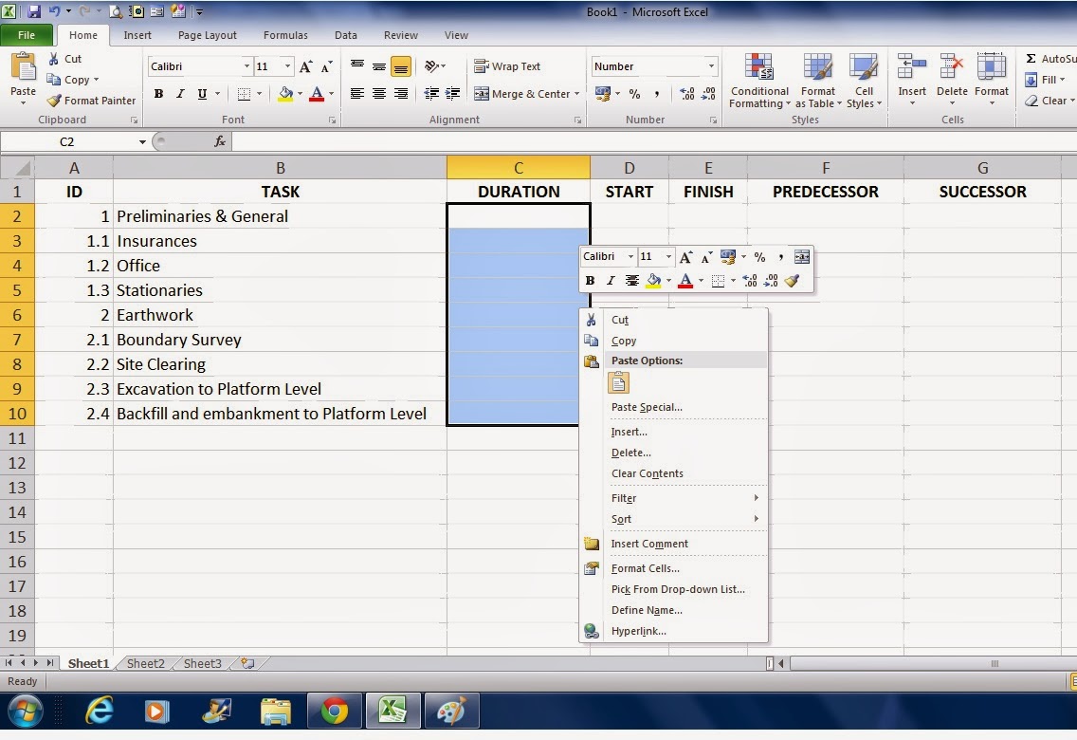Viewport: 1077px width, 740px height.
Task: Apply percent style from ribbon
Action: point(634,94)
